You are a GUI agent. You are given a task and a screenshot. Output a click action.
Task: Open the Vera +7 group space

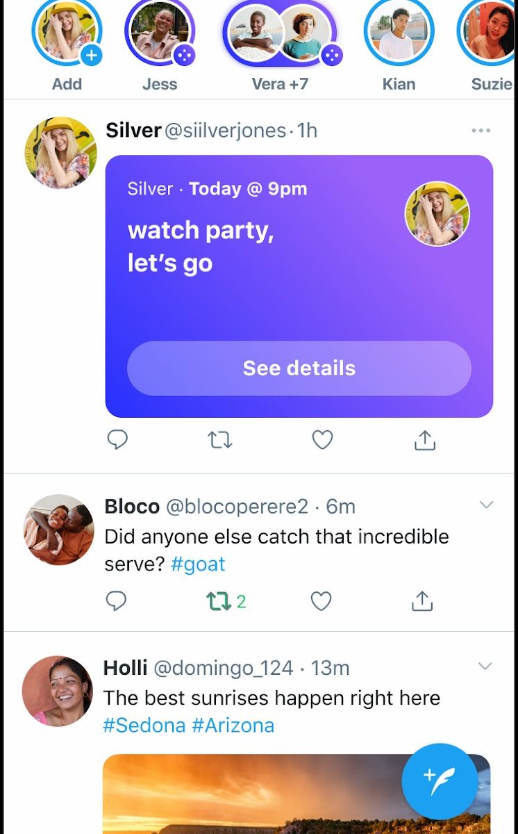click(x=280, y=33)
